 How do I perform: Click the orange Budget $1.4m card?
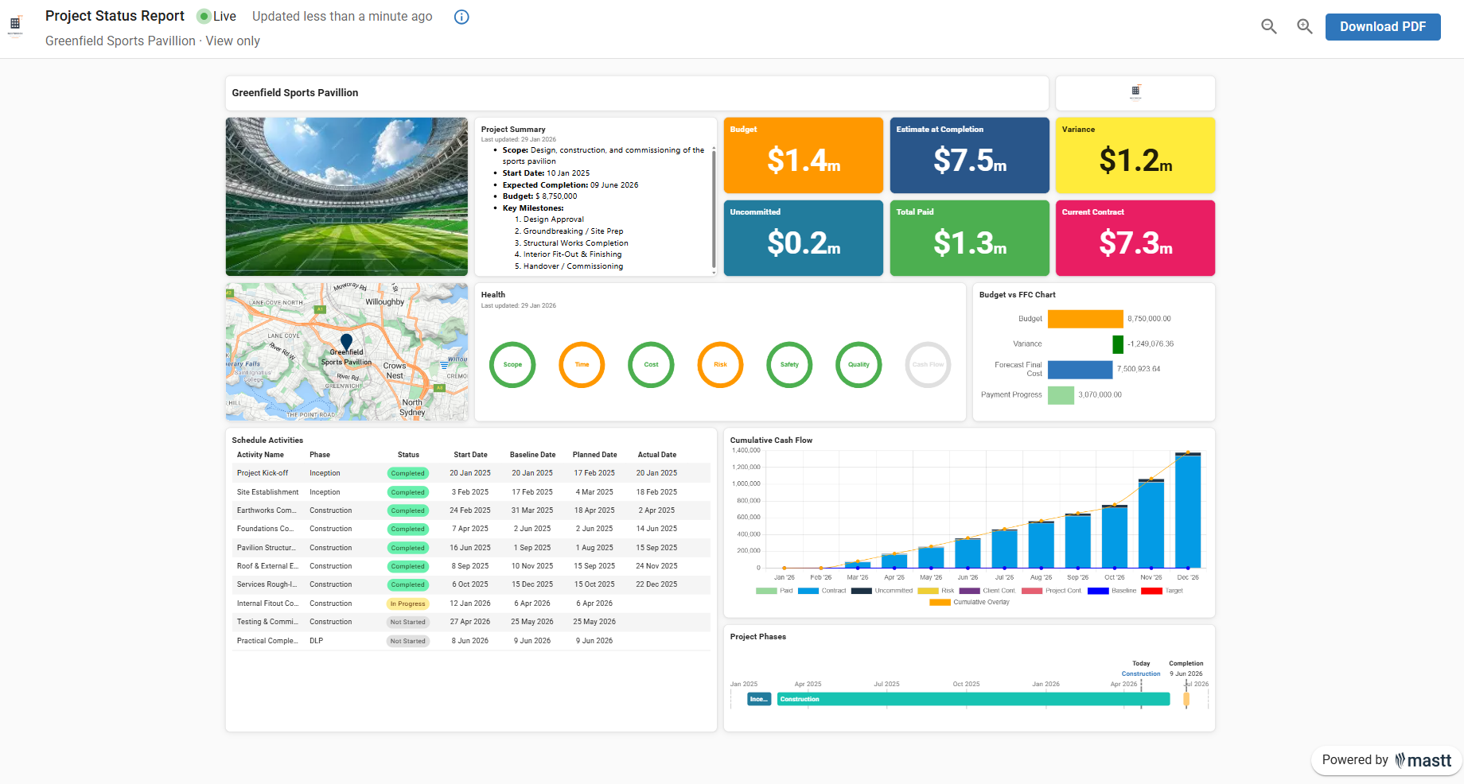pos(804,155)
